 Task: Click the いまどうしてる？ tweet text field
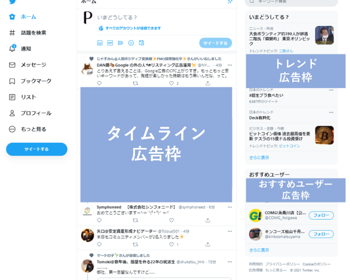[x=164, y=17]
